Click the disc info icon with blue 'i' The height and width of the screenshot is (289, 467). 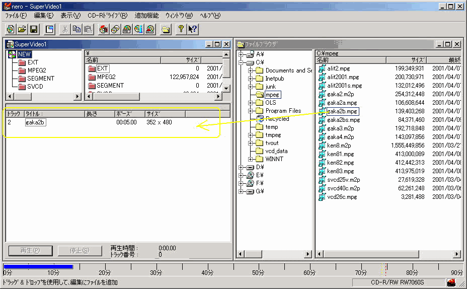pyautogui.click(x=138, y=29)
